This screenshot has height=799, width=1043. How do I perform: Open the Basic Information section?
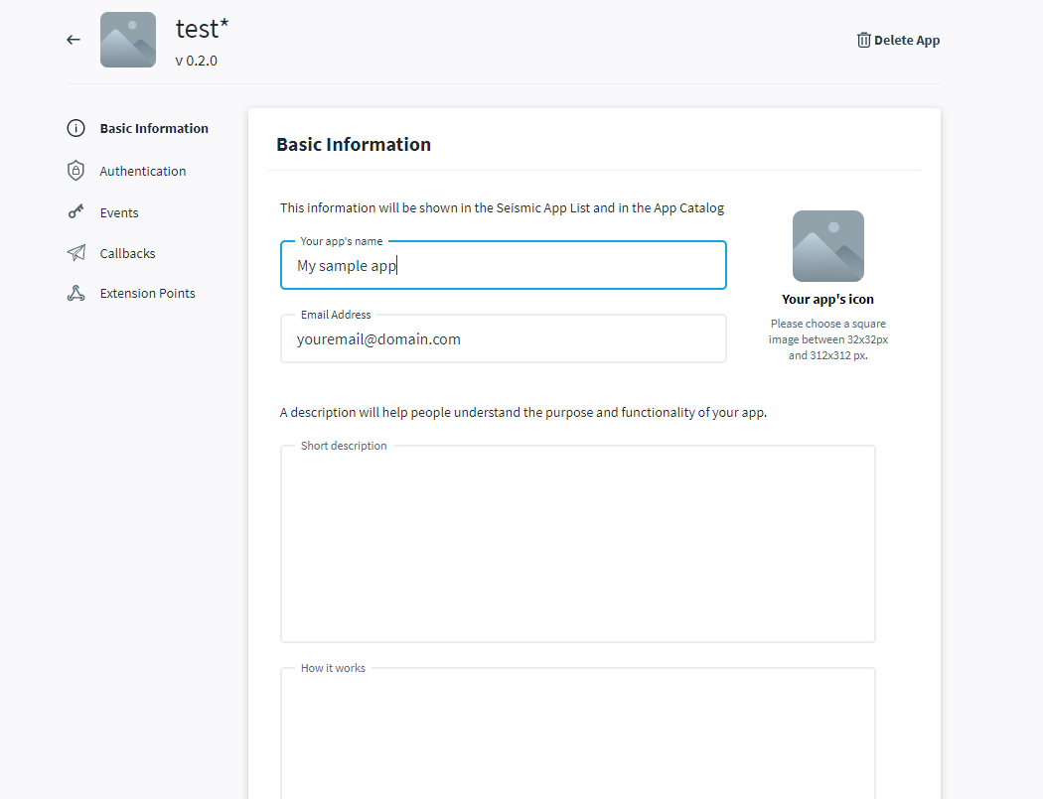154,128
